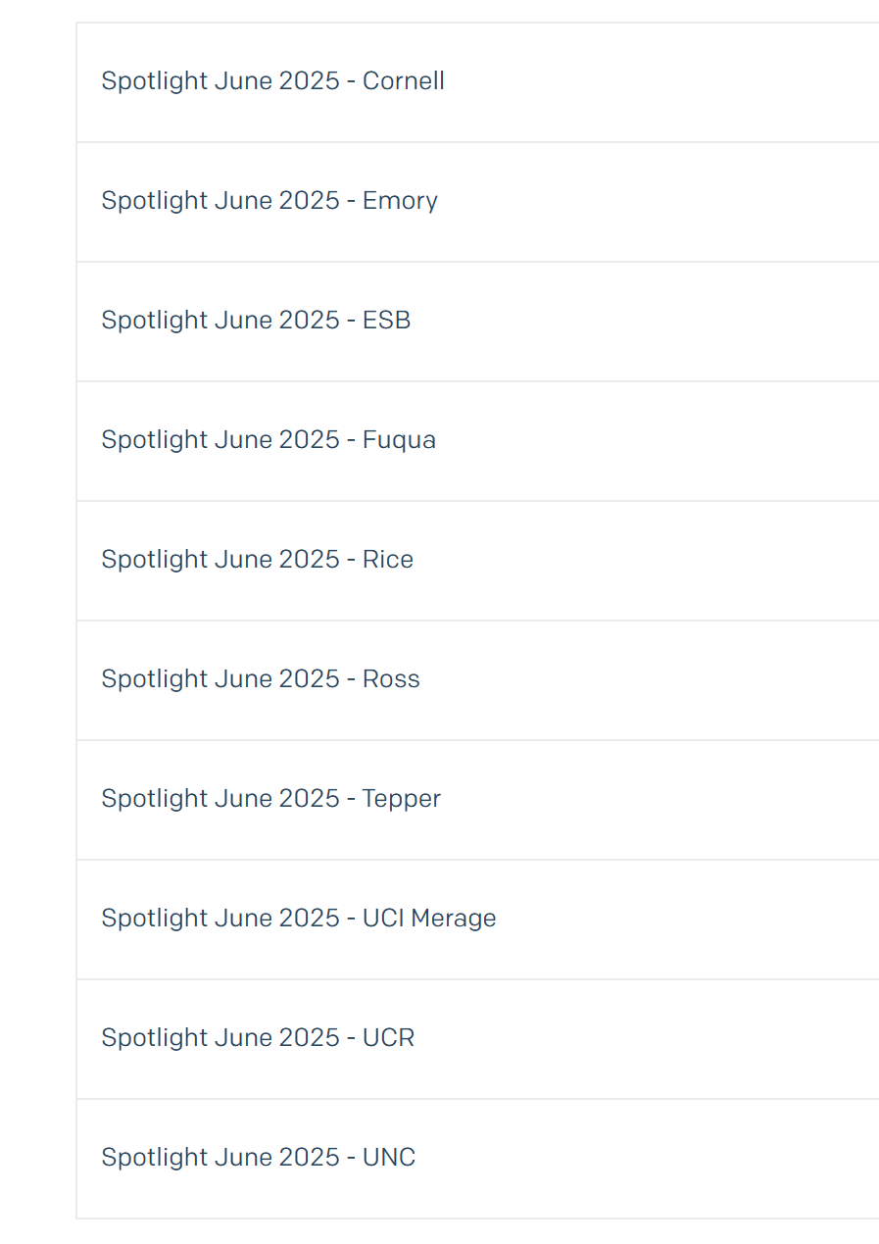Viewport: 879px width, 1244px height.
Task: Open Spotlight June 2025 - UCI Merage
Action: [x=299, y=919]
